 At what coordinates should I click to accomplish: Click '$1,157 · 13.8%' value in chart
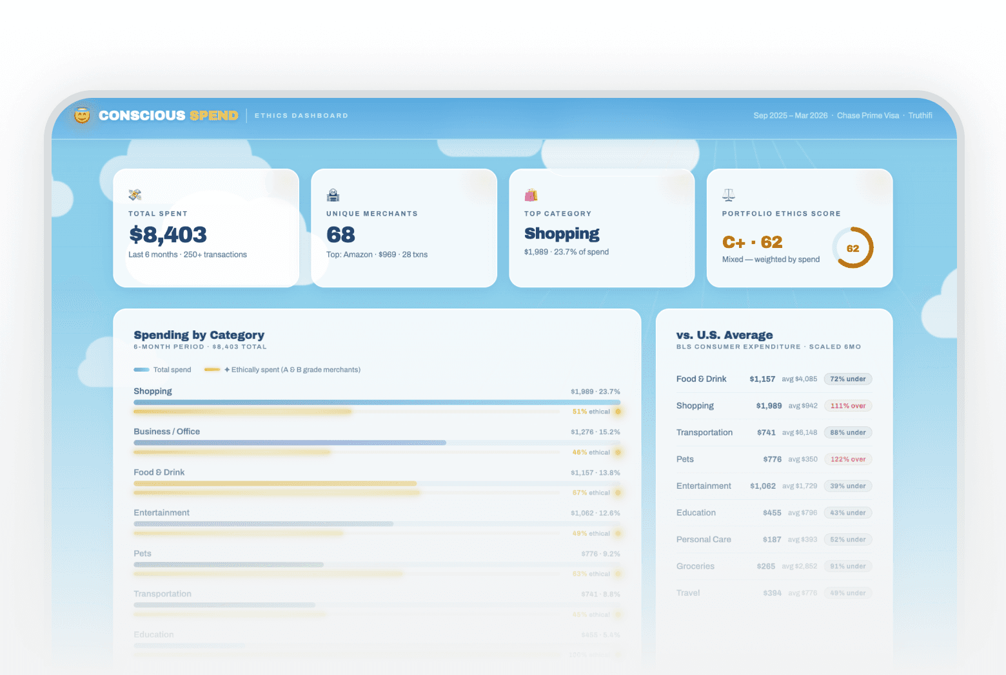[x=595, y=473]
